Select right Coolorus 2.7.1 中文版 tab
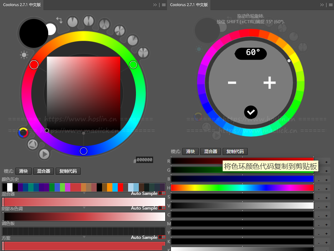334x251 pixels. [189, 5]
